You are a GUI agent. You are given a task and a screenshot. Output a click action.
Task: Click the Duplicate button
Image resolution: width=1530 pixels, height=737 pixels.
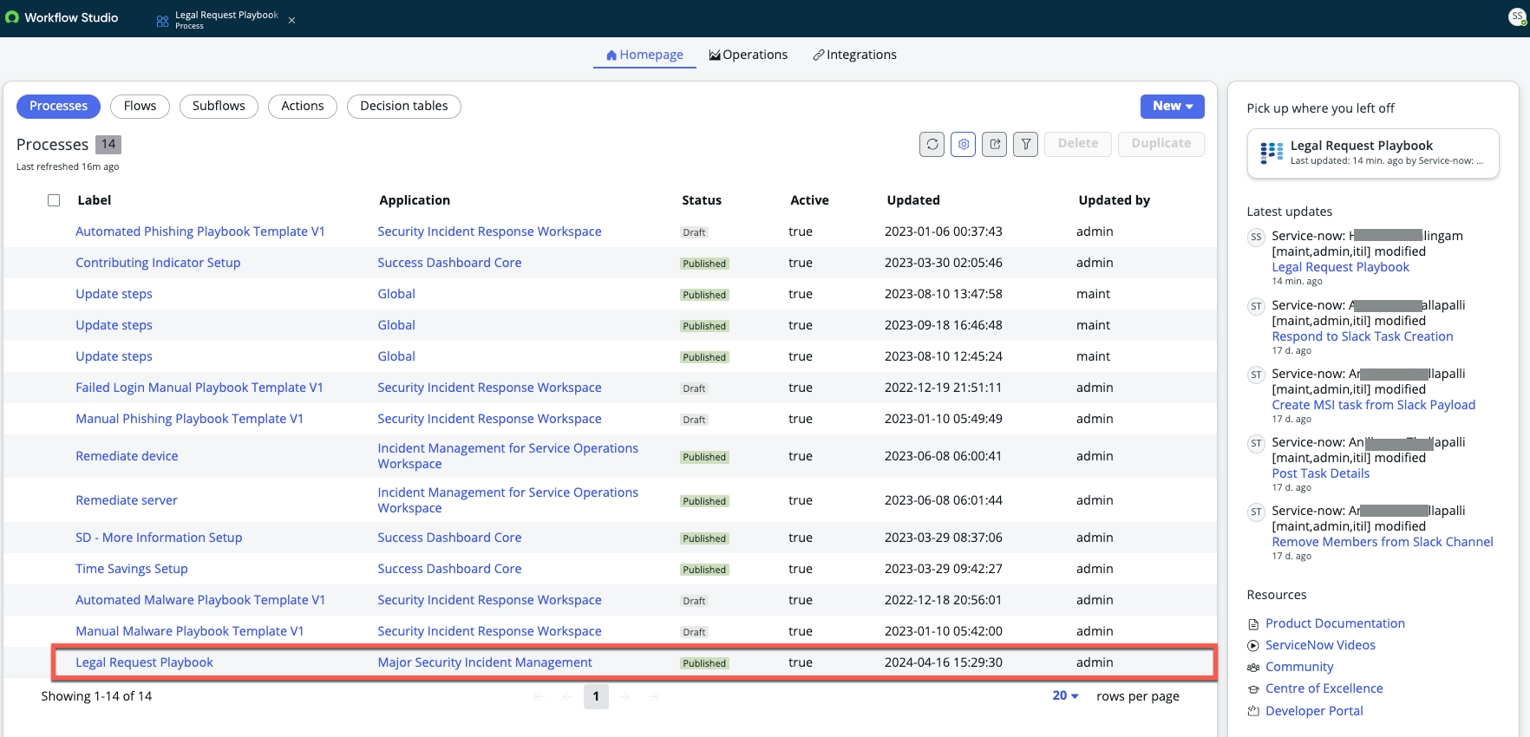(x=1161, y=144)
